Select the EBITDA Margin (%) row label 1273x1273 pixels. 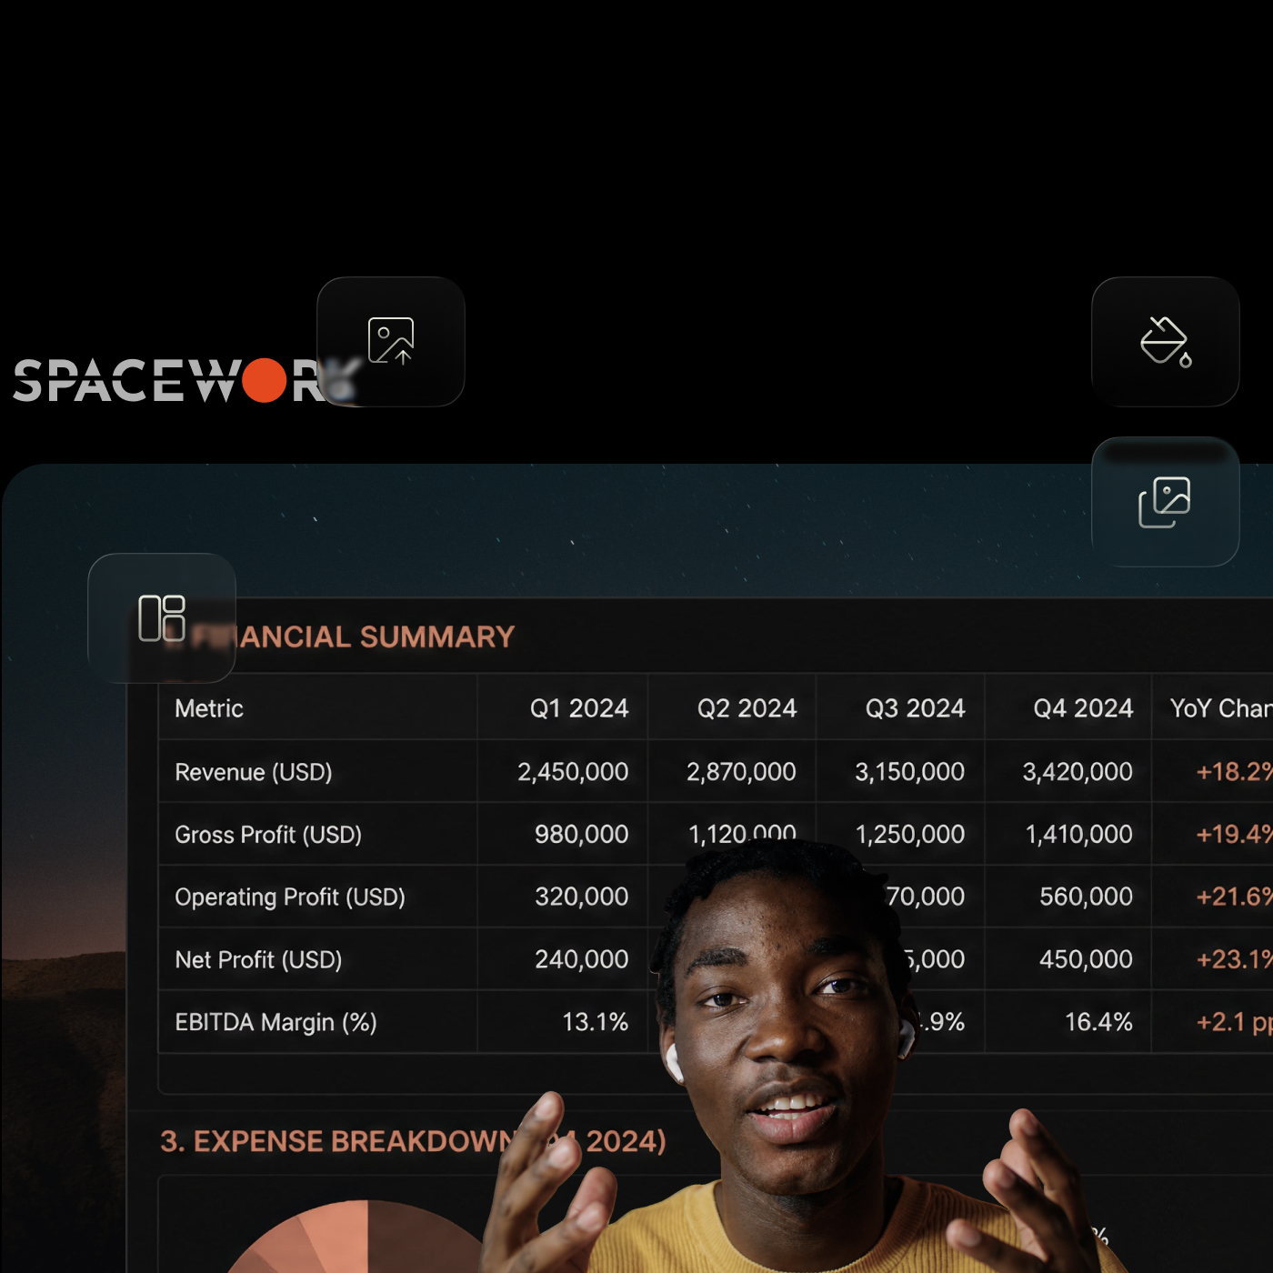click(276, 1023)
